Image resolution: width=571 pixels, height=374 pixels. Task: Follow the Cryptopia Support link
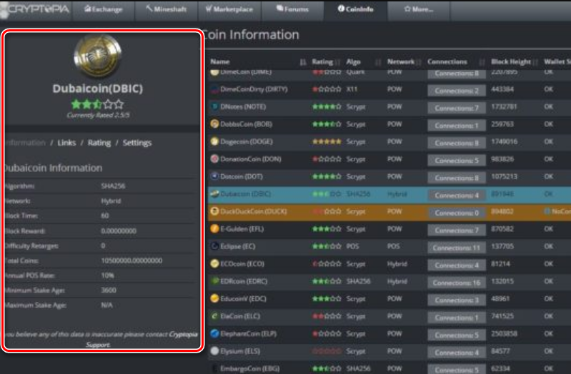click(141, 339)
